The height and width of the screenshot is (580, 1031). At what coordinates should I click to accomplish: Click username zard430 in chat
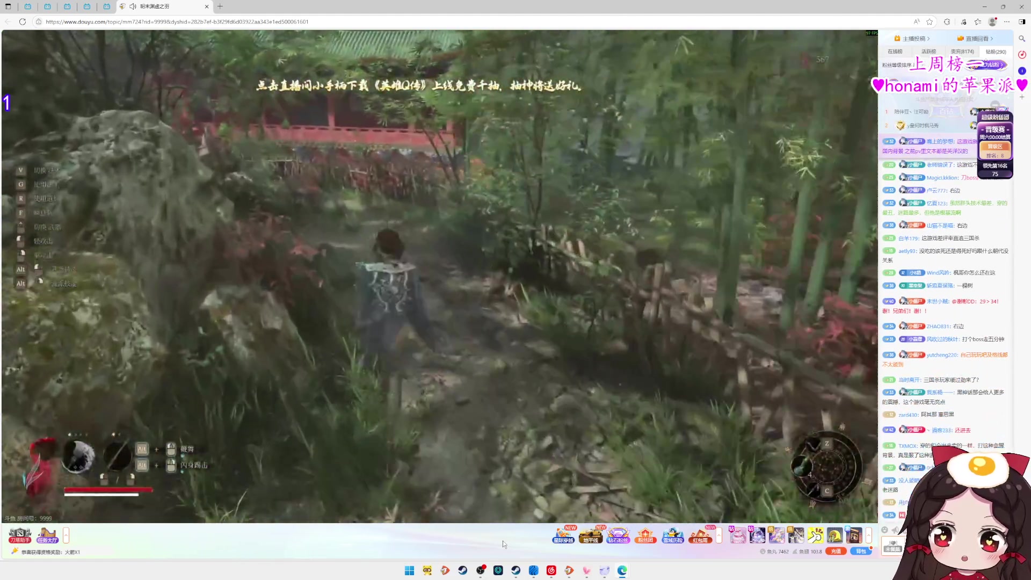click(908, 415)
